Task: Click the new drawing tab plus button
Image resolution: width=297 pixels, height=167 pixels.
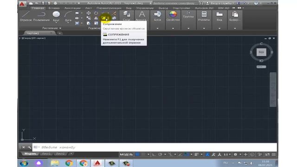Action: click(60, 33)
